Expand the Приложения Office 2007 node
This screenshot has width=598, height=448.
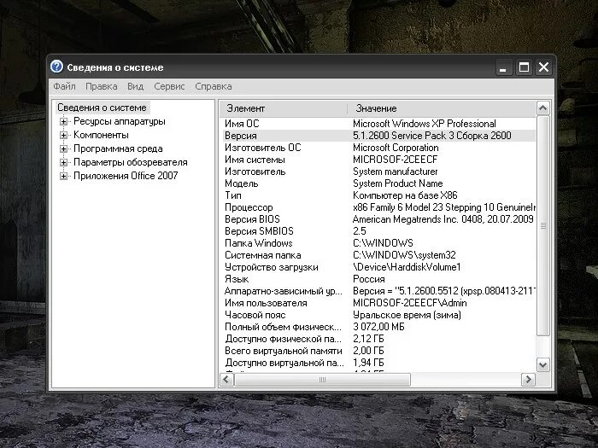[x=63, y=177]
